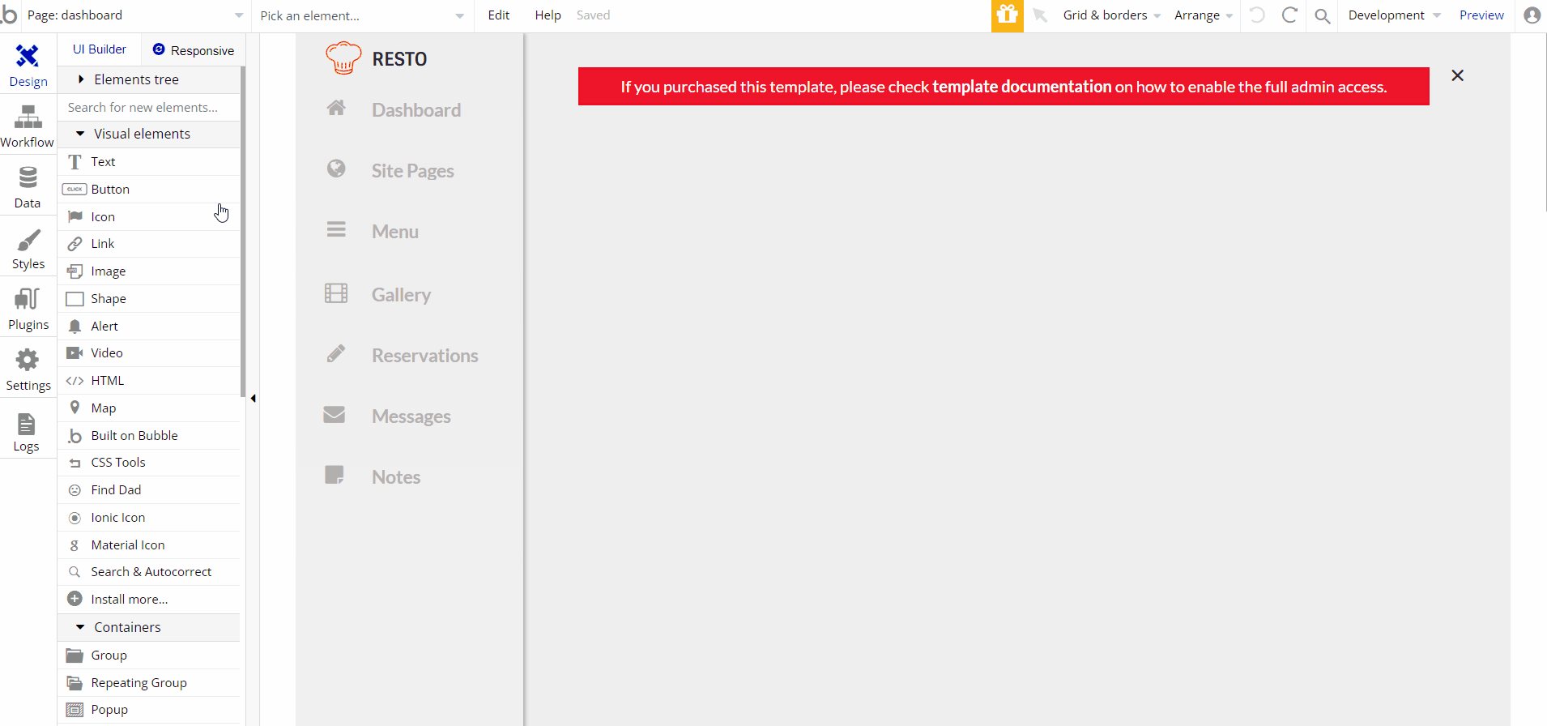Click the Bubble logo icon
Image resolution: width=1547 pixels, height=726 pixels.
pyautogui.click(x=9, y=15)
